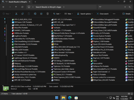
Task: Open the View dropdown
Action: (x=69, y=14)
